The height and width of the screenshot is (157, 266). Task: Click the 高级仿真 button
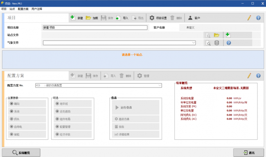[136, 119]
